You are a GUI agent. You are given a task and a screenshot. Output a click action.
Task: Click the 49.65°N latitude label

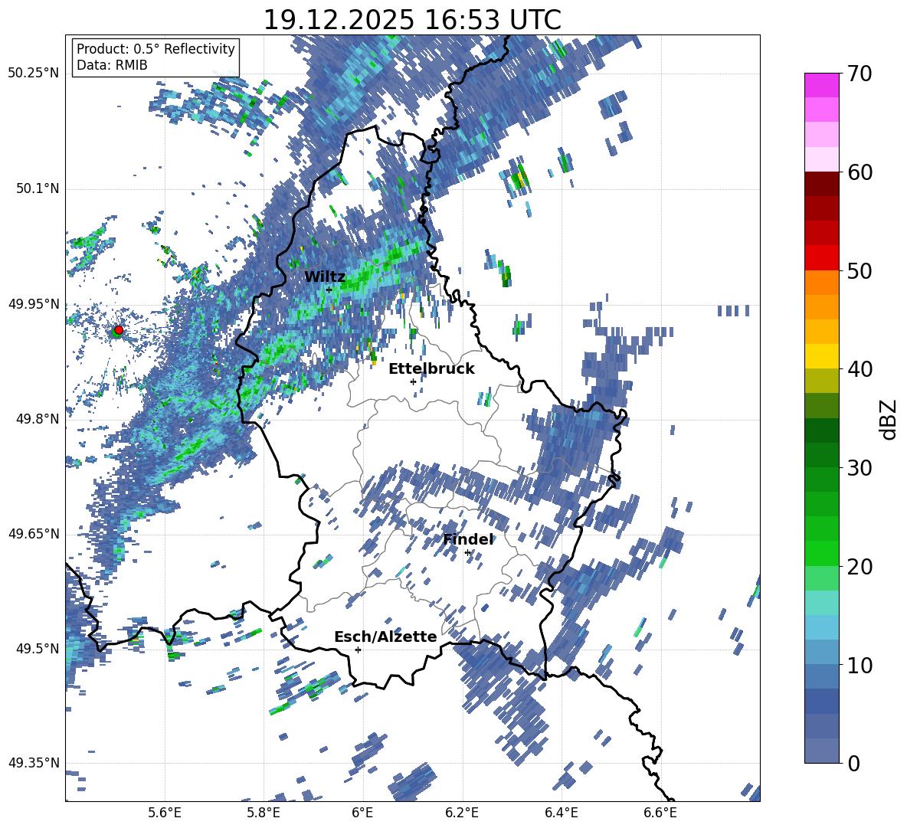34,534
